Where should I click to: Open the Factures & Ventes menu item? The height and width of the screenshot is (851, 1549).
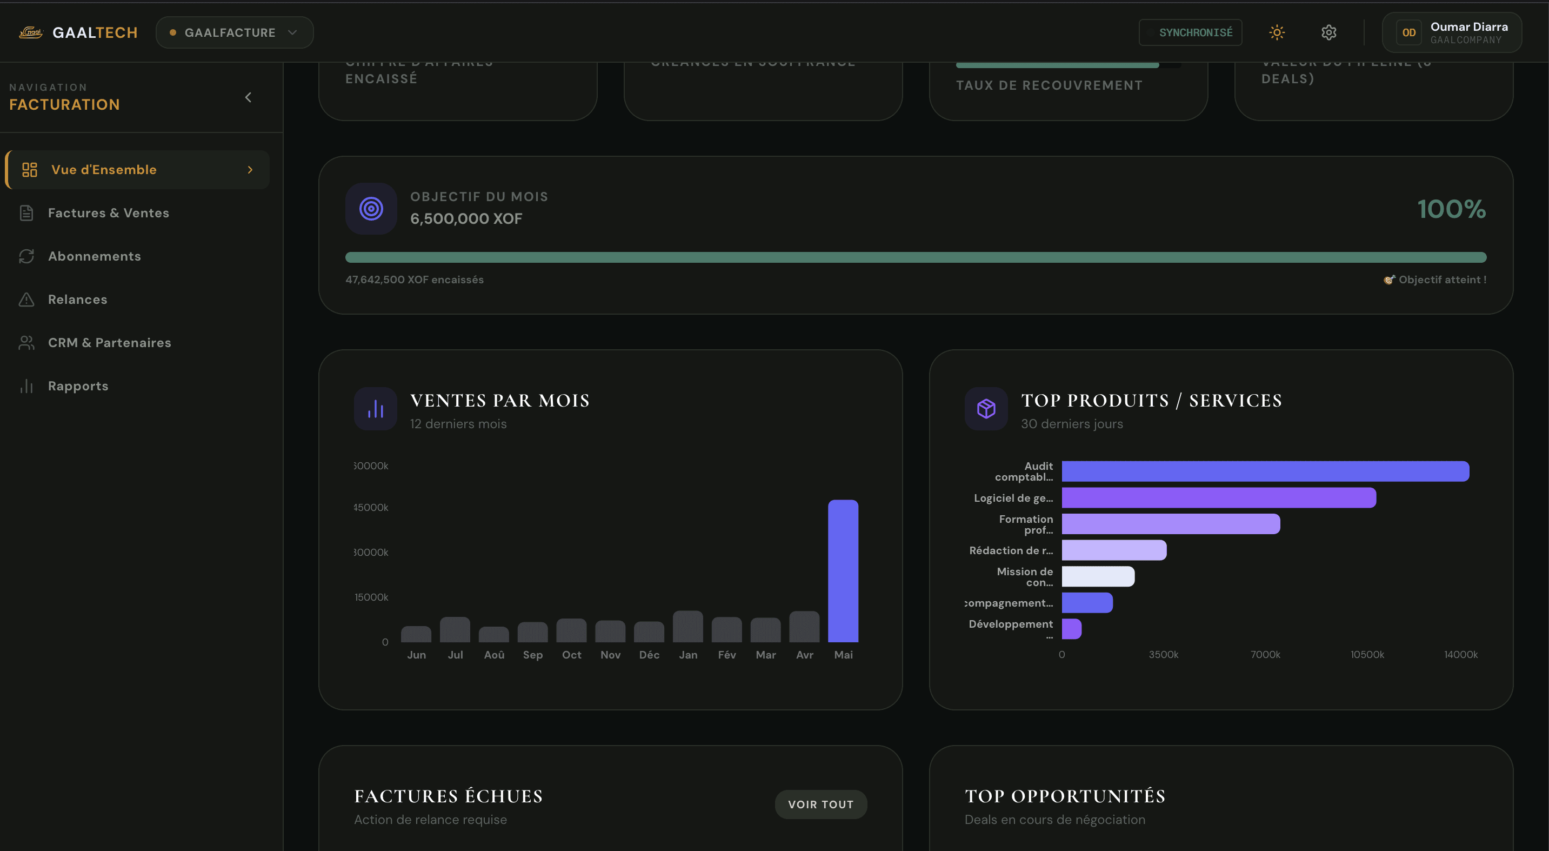137,213
